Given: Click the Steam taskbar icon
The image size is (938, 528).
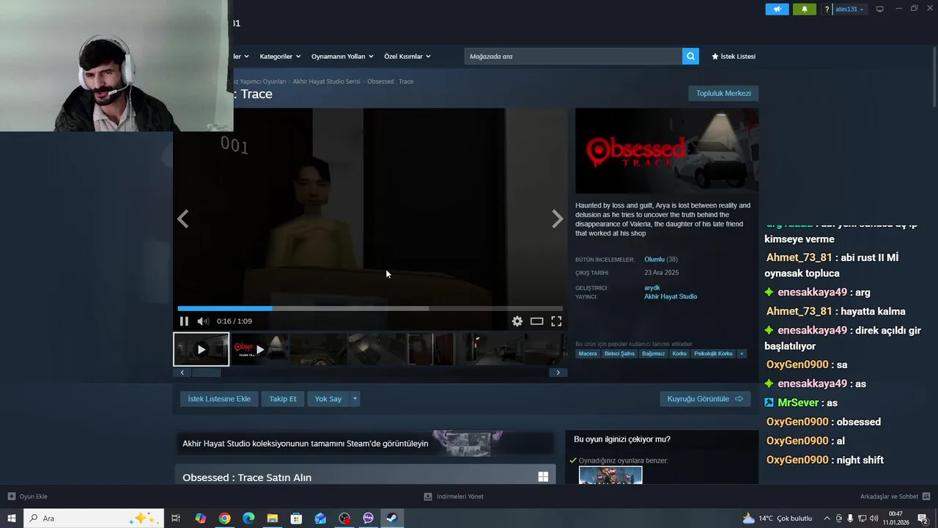Looking at the screenshot, I should point(392,518).
